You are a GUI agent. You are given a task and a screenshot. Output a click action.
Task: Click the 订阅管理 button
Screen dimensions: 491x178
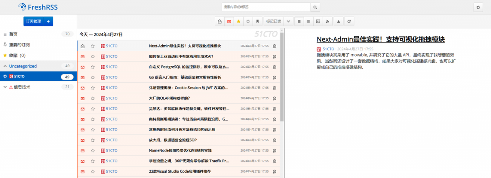tap(33, 21)
